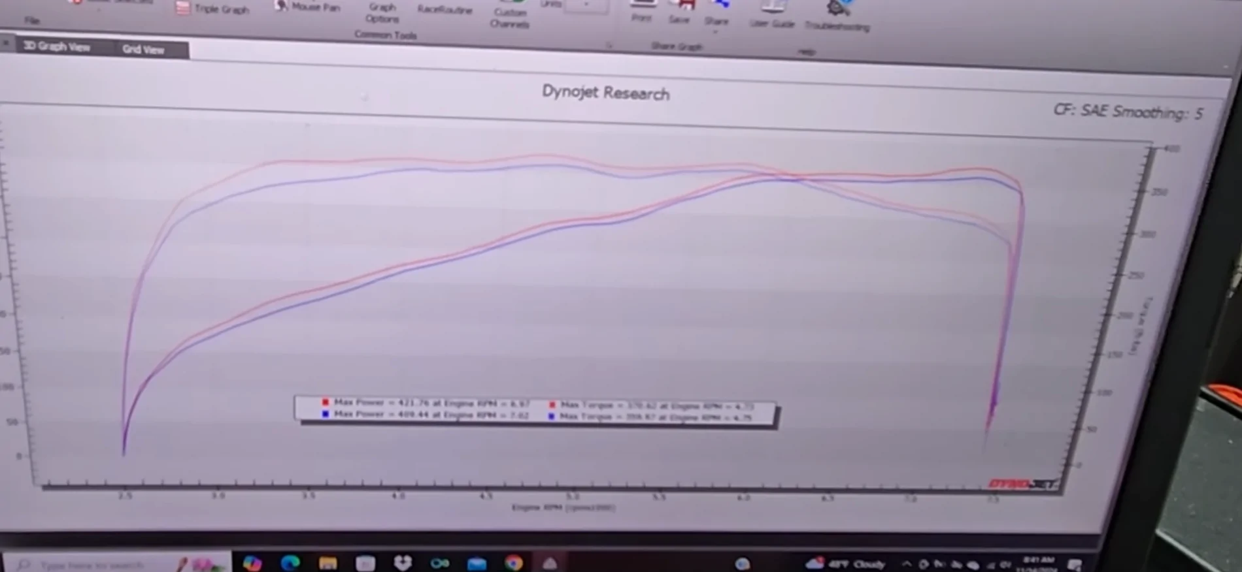The height and width of the screenshot is (572, 1242).
Task: Open Dropbox from the taskbar
Action: click(403, 562)
